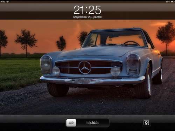This screenshot has height=131, width=175.
Task: Tap the 21:25 clock display
Action: coord(87,10)
